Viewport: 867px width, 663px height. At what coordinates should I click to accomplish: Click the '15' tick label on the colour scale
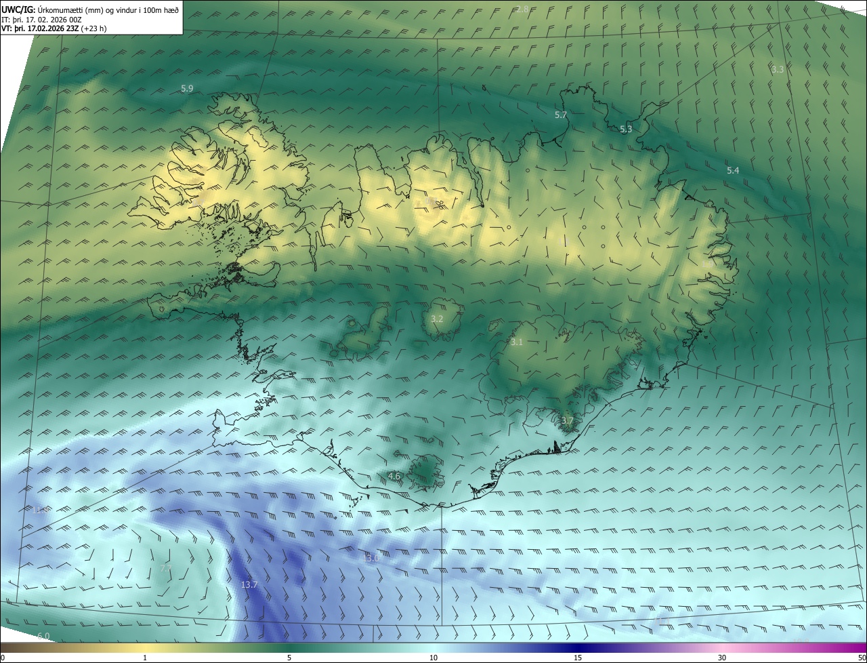578,658
